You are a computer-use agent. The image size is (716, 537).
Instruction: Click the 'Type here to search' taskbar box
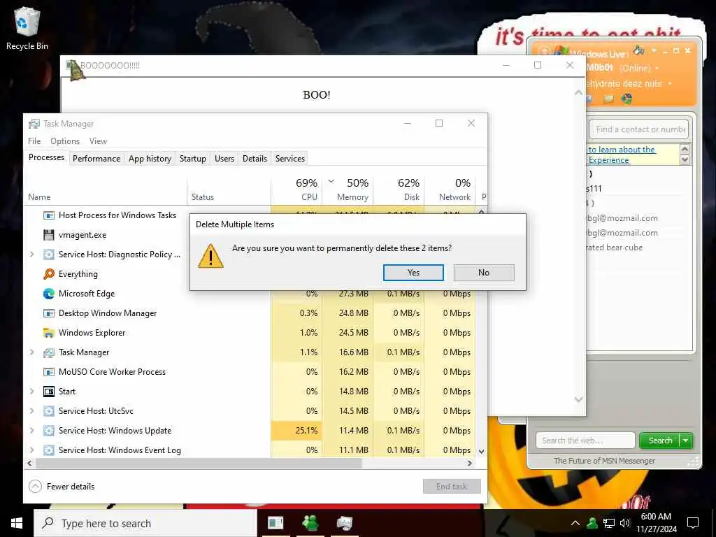click(x=145, y=523)
